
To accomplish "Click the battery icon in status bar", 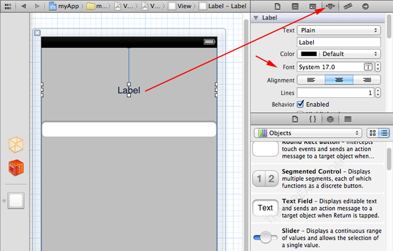I will click(x=209, y=42).
